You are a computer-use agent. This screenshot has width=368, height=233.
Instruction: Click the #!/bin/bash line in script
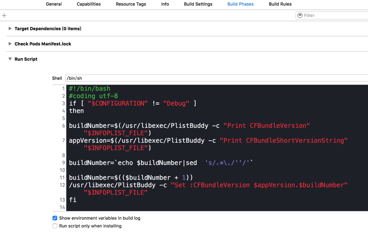[89, 89]
